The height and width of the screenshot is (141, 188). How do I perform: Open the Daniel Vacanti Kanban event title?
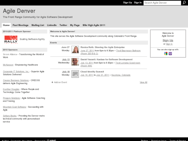pyautogui.click(x=107, y=60)
